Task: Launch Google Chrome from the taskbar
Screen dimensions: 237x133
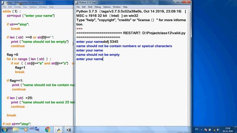Action: click(x=48, y=130)
